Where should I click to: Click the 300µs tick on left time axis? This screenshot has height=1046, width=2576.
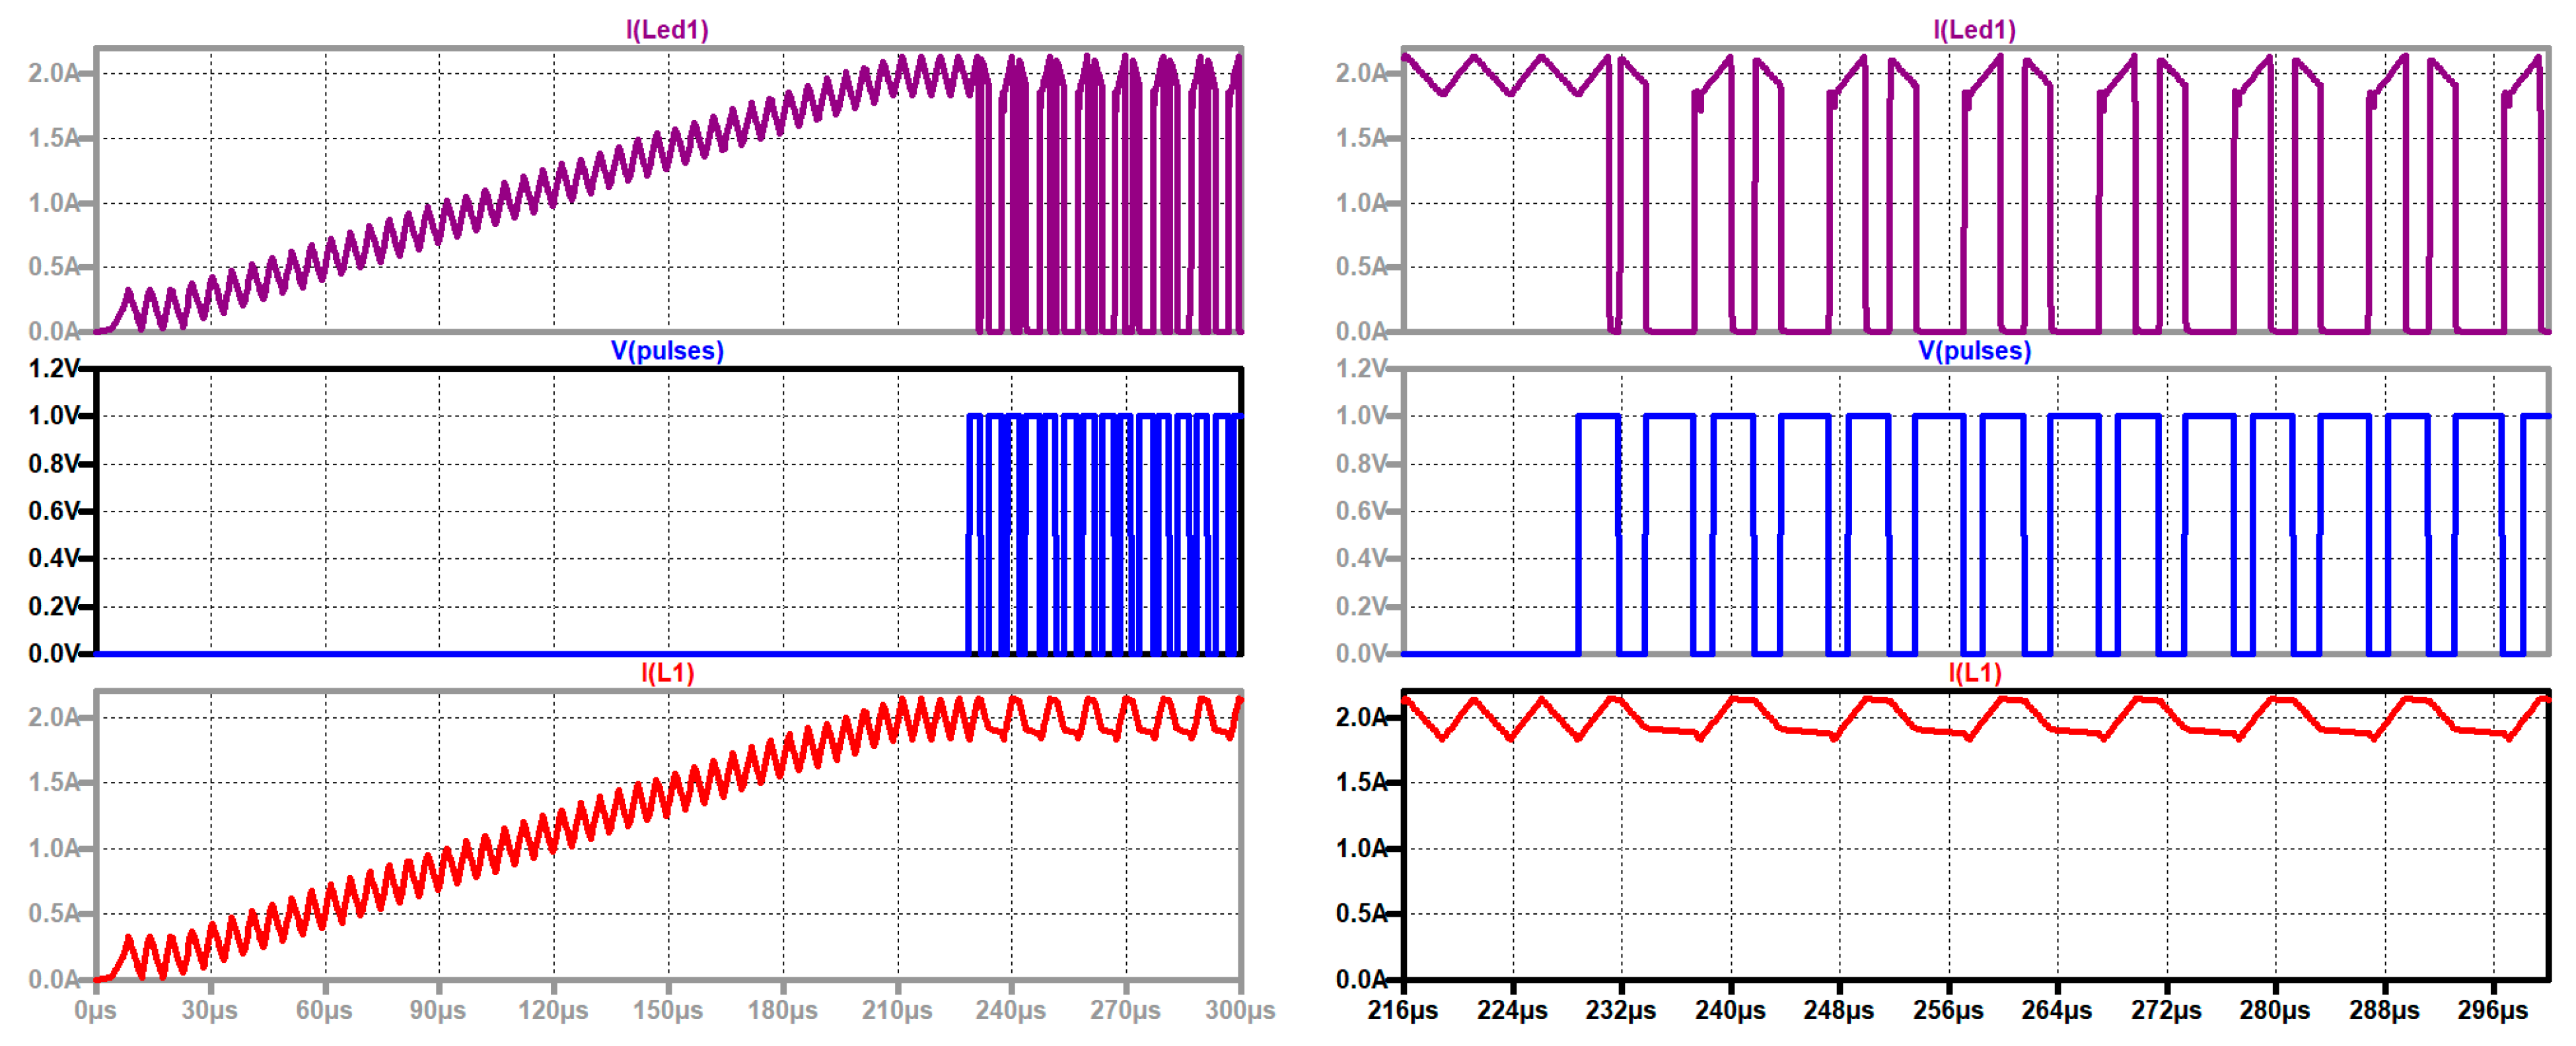tap(1239, 1010)
